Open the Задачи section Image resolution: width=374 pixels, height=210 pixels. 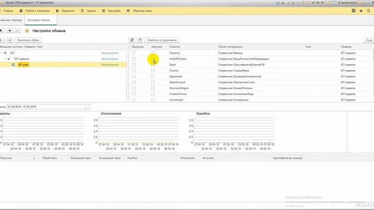click(88, 10)
